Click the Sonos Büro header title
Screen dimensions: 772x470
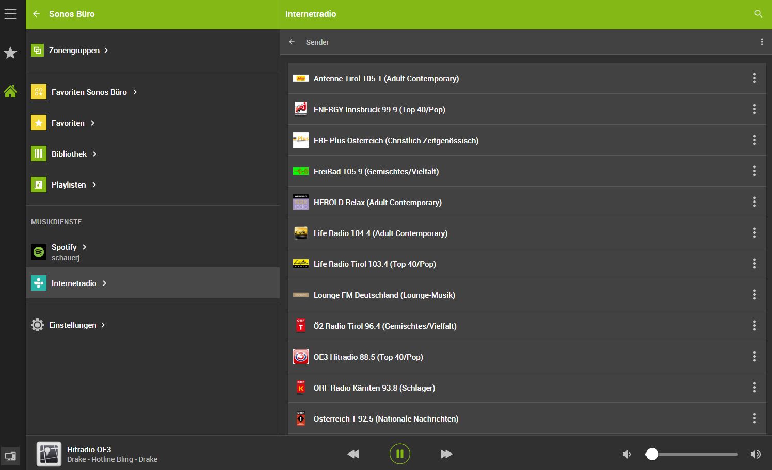click(72, 14)
